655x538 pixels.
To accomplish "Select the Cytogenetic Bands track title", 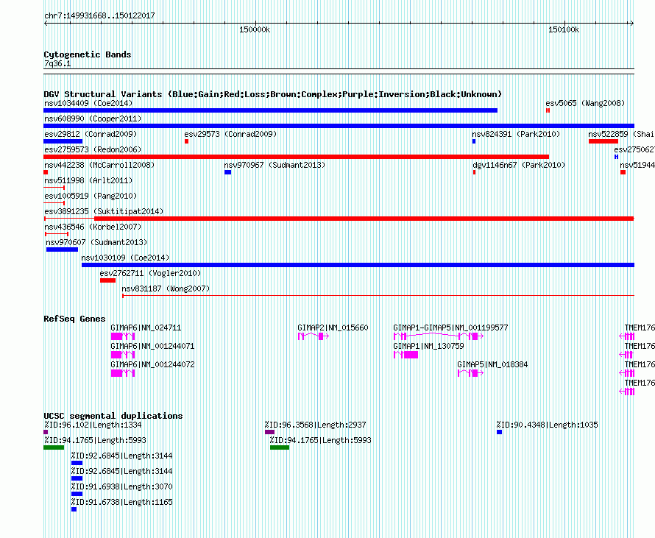I will 88,54.
